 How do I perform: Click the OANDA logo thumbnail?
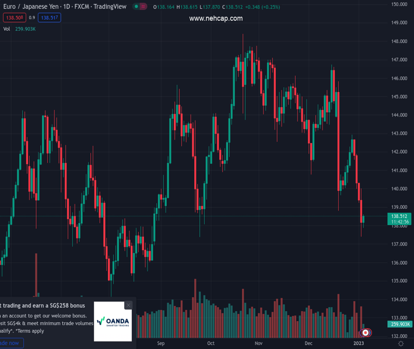113,321
